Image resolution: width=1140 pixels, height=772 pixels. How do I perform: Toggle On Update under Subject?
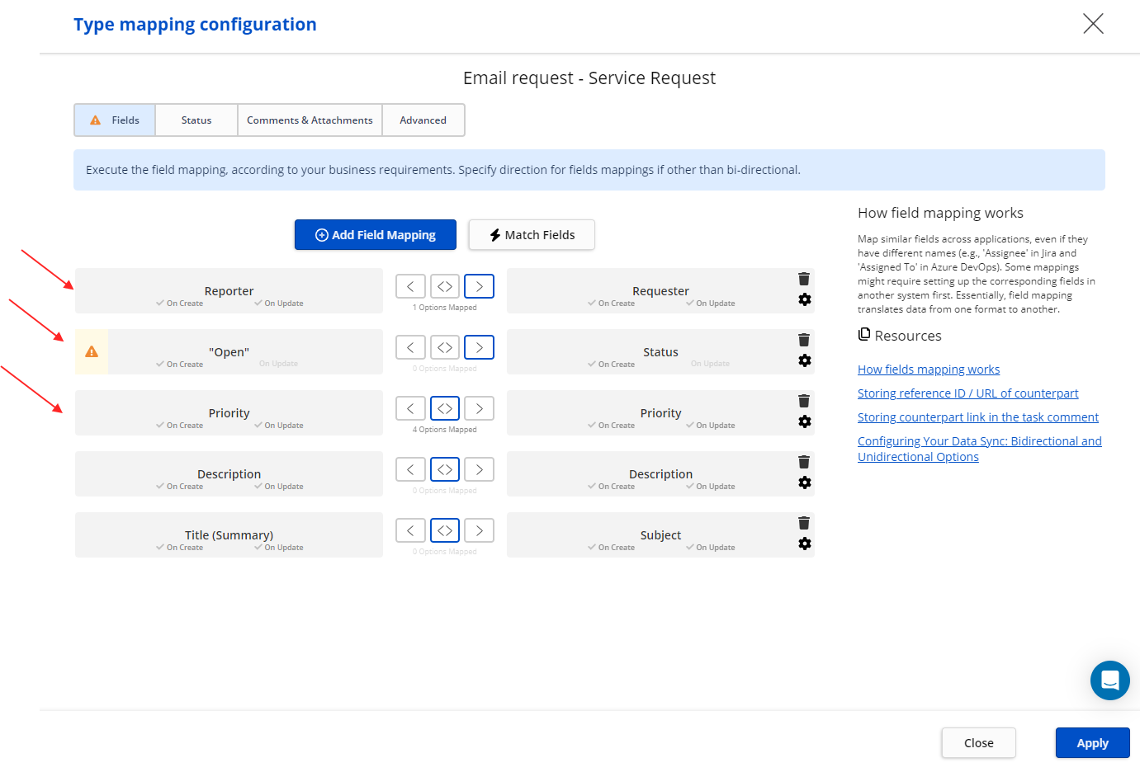point(711,548)
